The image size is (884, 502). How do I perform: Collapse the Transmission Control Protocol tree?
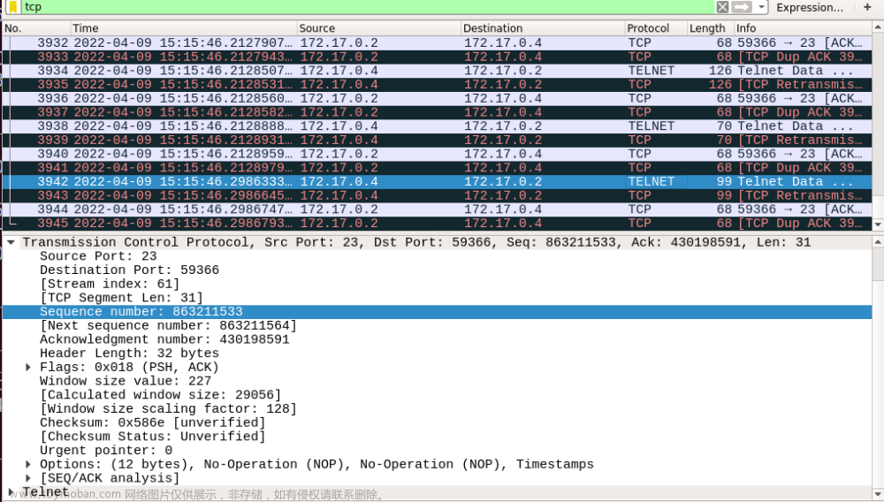point(11,242)
